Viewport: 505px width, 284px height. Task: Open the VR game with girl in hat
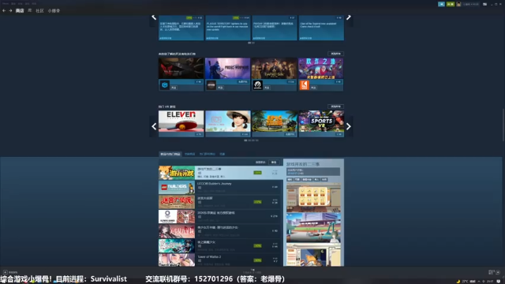coord(228,124)
